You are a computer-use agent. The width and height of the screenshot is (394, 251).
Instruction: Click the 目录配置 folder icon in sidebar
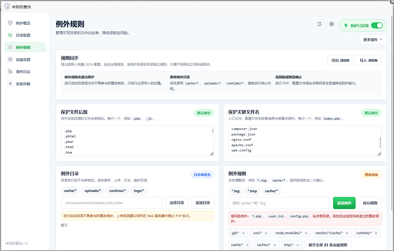pyautogui.click(x=10, y=35)
